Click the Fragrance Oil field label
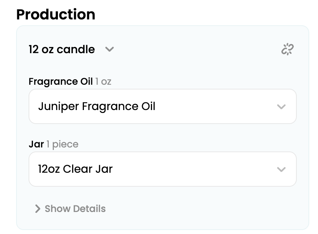Image resolution: width=318 pixels, height=234 pixels. click(x=60, y=81)
